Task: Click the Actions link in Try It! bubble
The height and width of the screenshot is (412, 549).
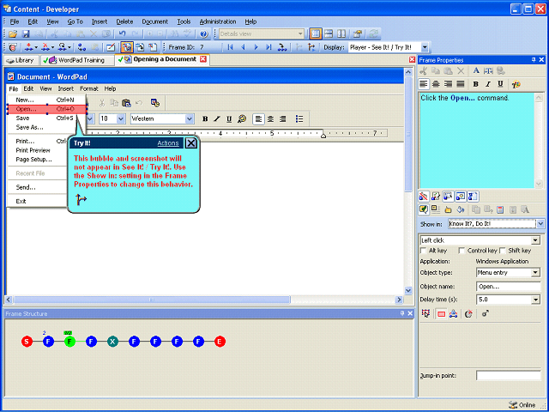Action: 168,143
